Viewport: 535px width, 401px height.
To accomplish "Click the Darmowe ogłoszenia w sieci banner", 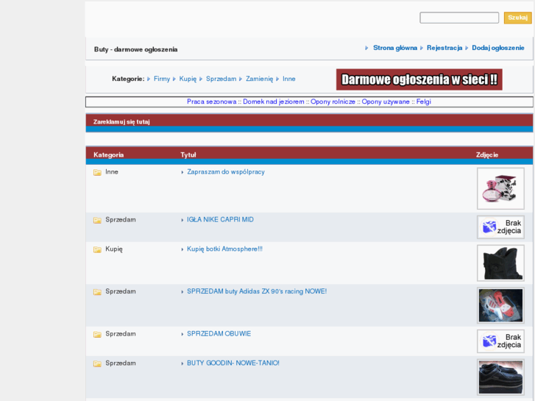I will click(419, 79).
